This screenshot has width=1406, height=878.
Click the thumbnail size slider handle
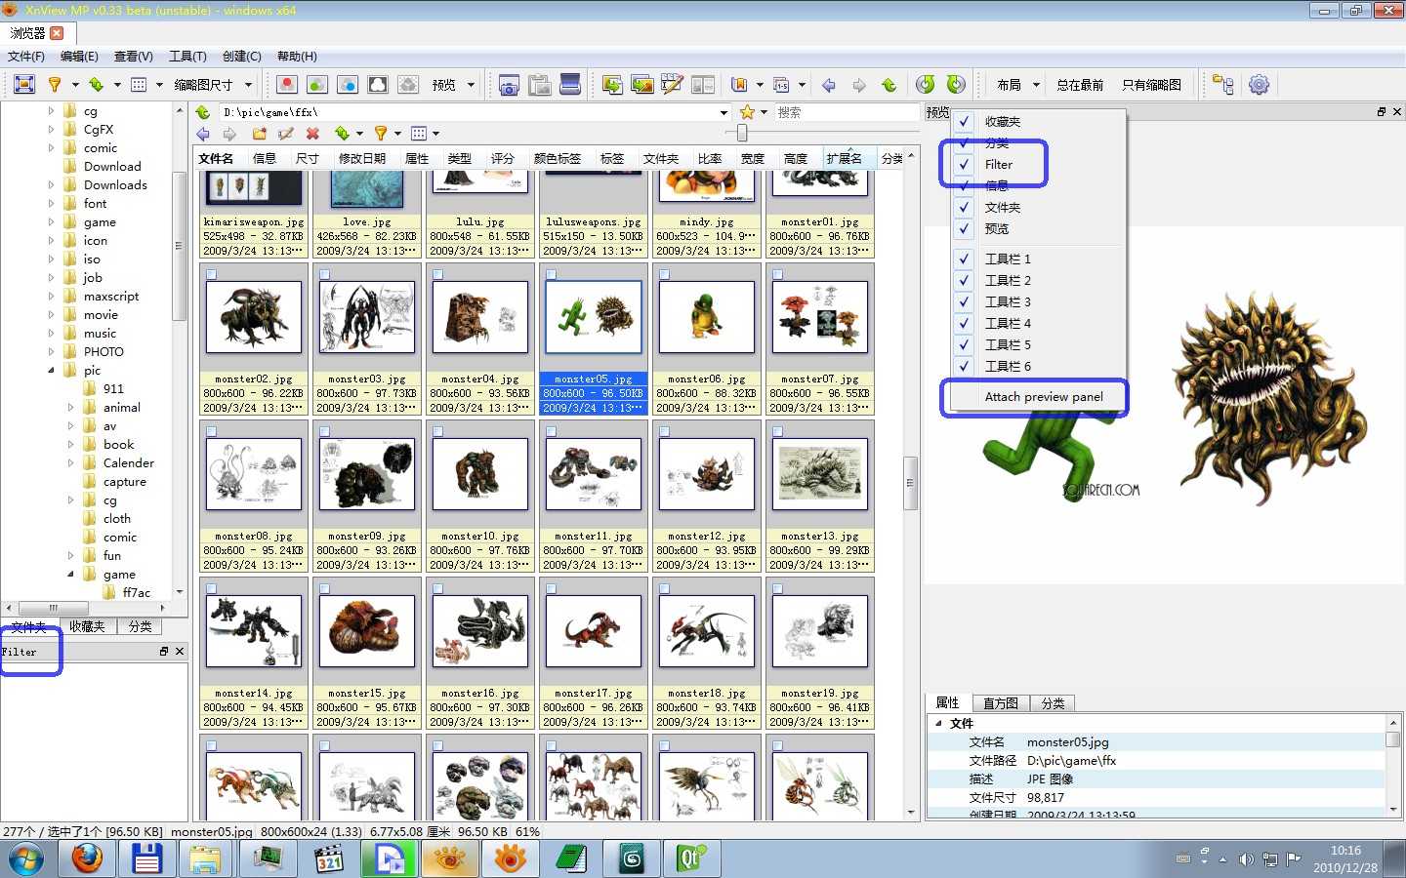point(742,133)
